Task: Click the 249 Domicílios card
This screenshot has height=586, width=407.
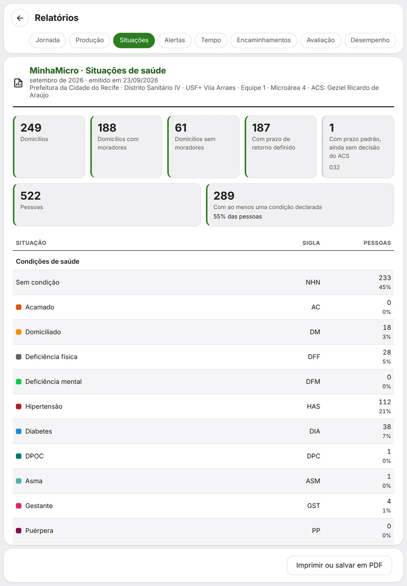Action: [49, 146]
